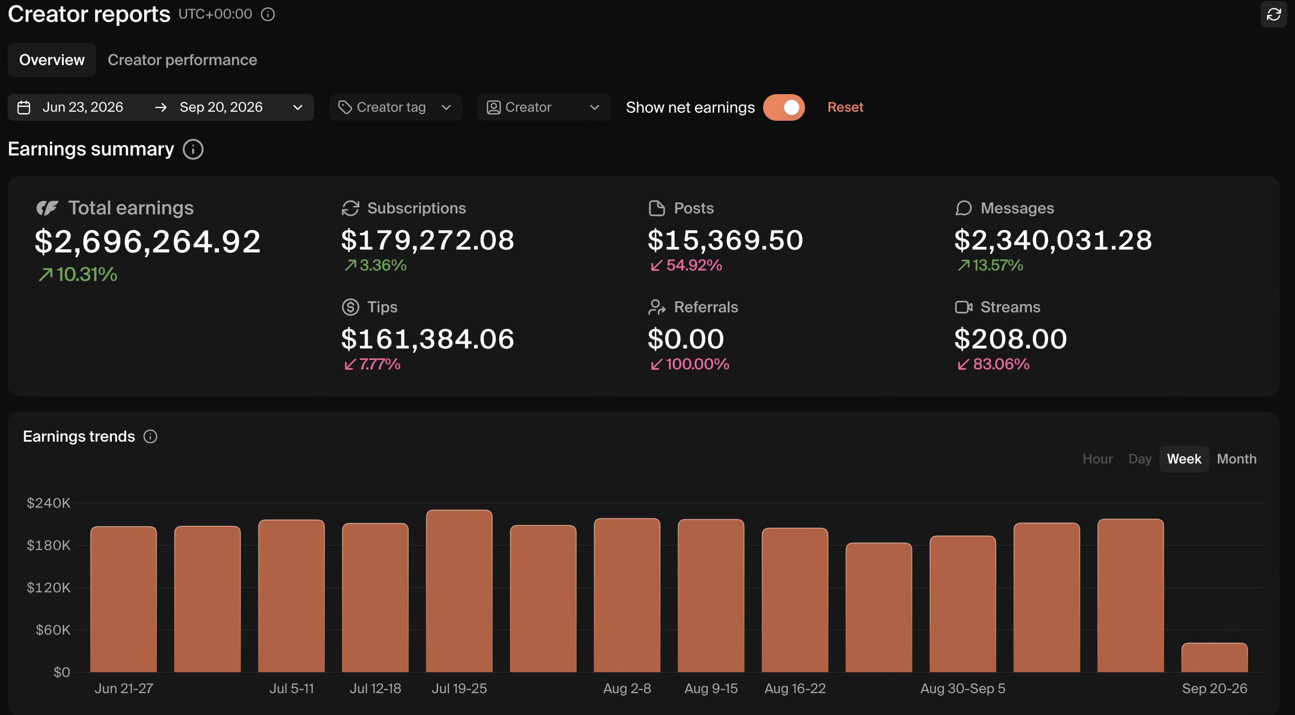Click the Earnings summary info icon

193,149
